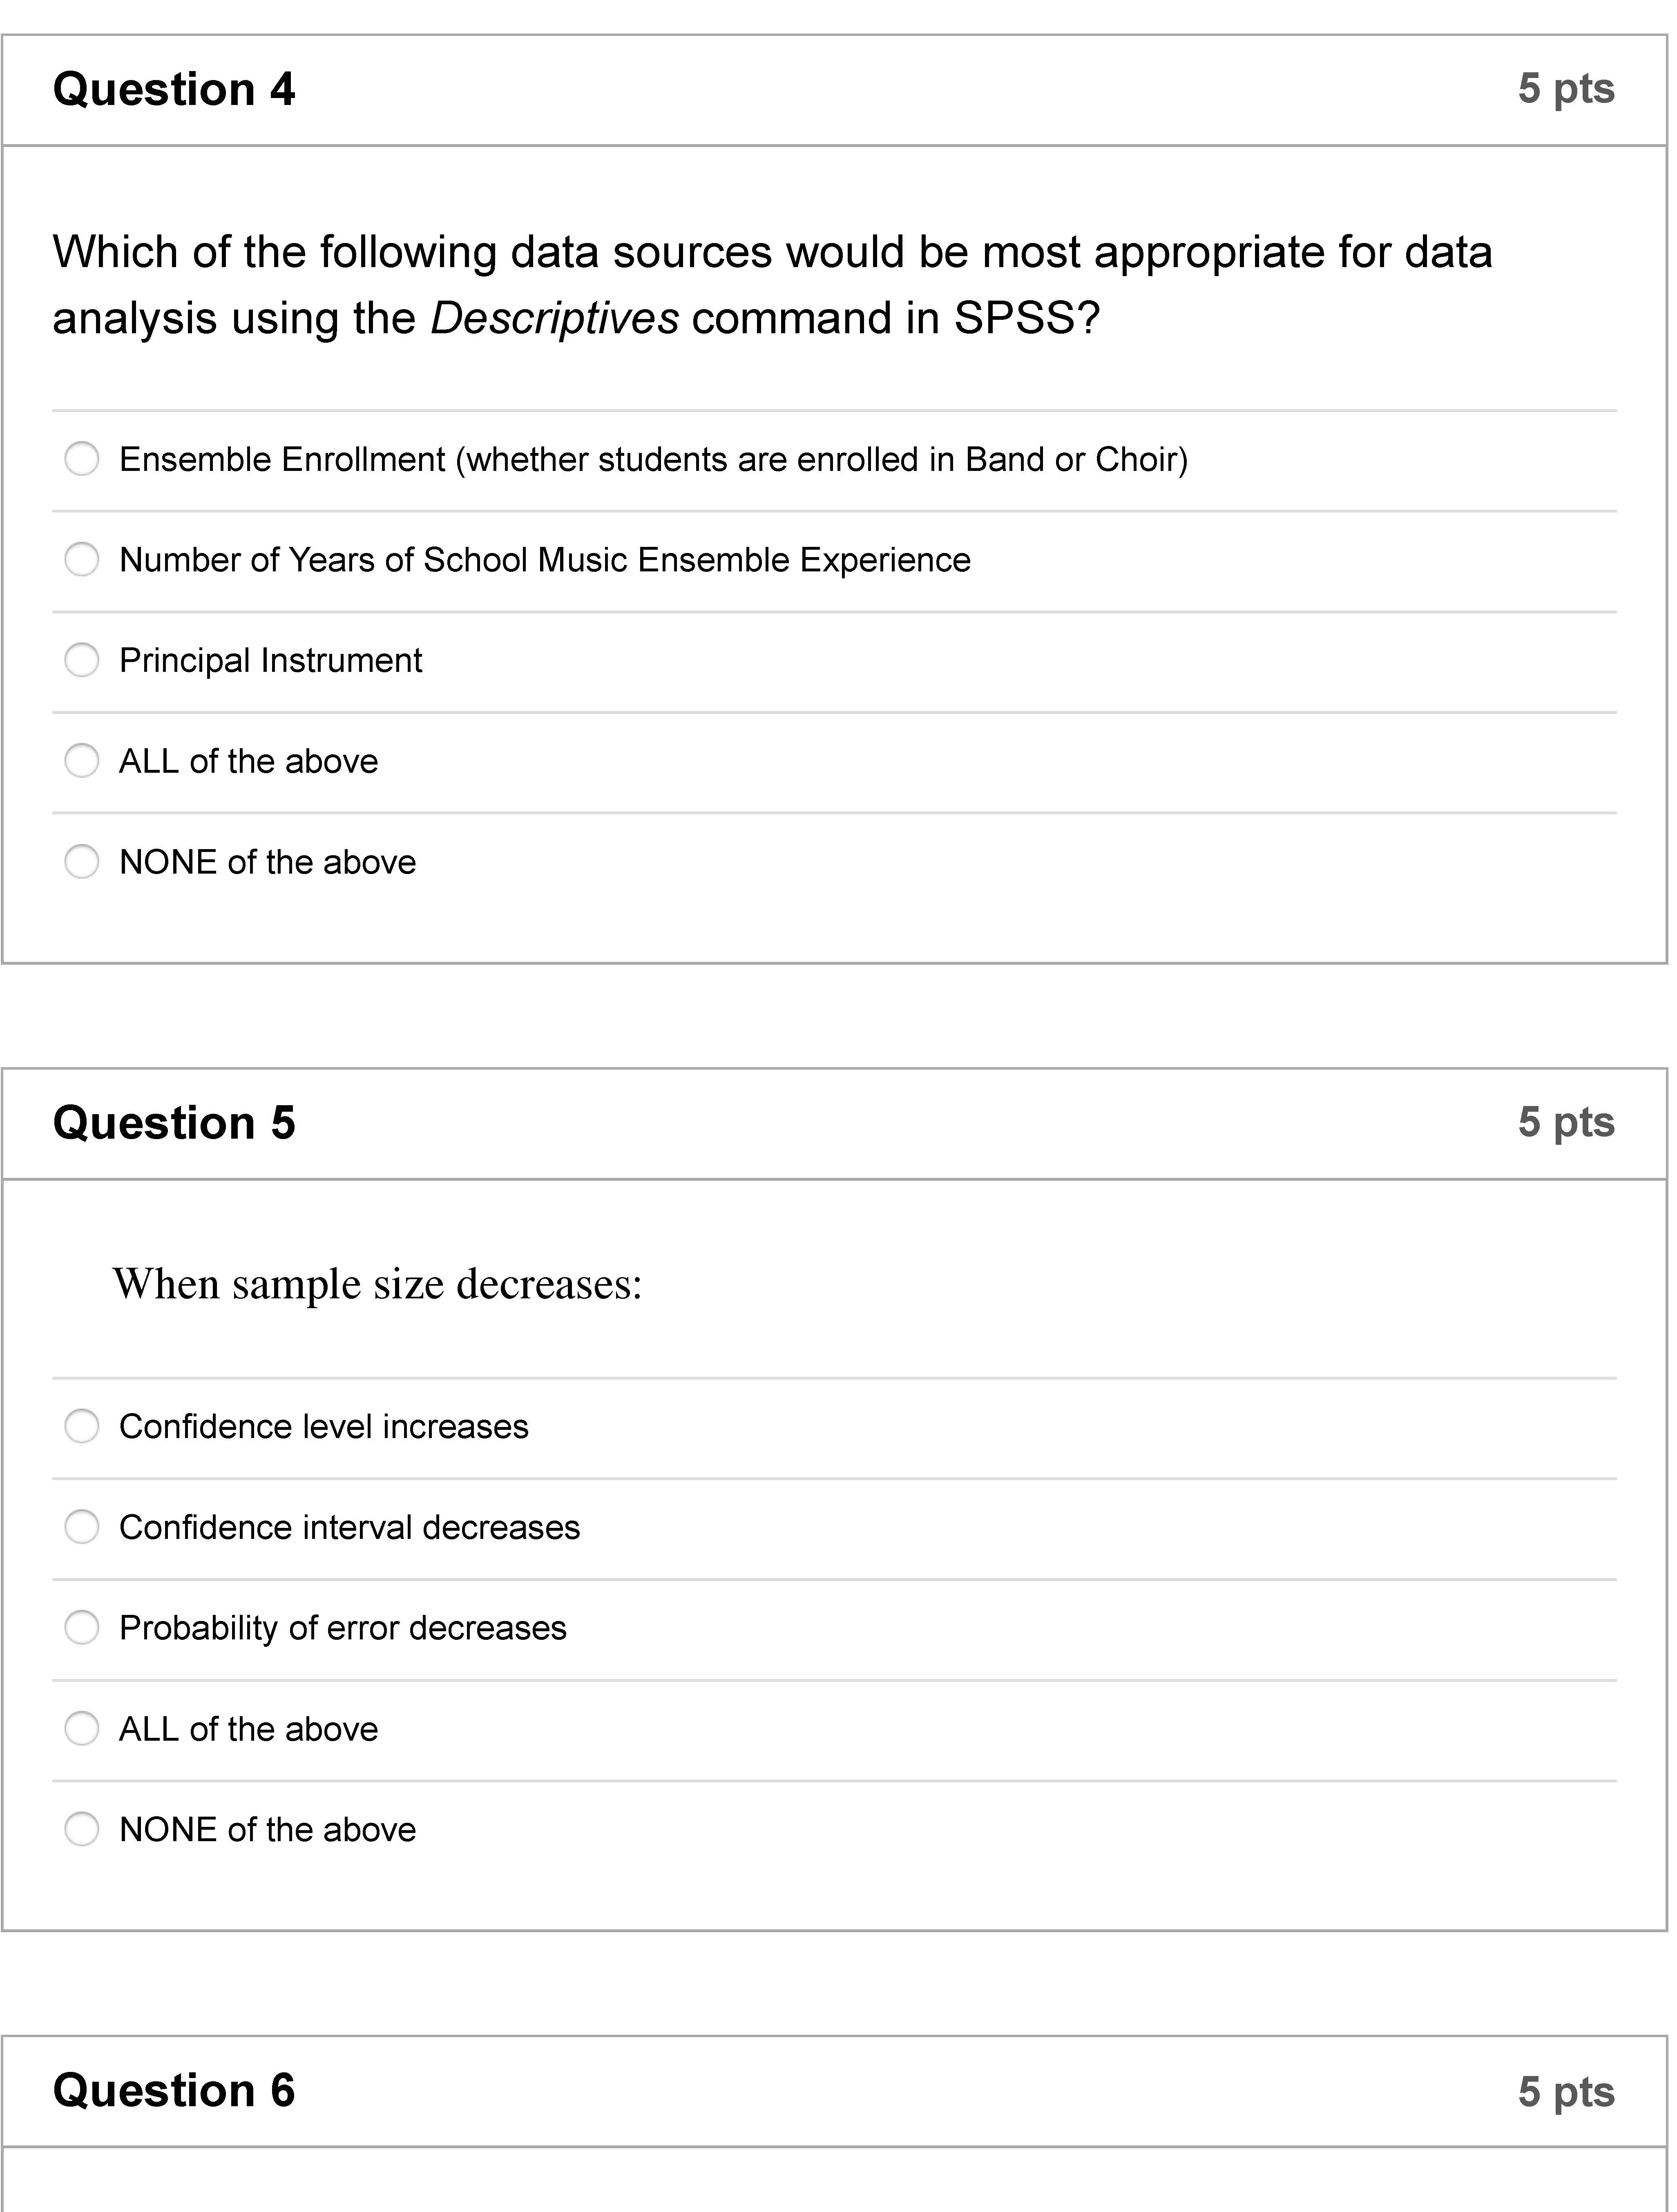This screenshot has width=1677, height=2212.
Task: Click the 5 pts label of Question 6
Action: pos(1565,2091)
